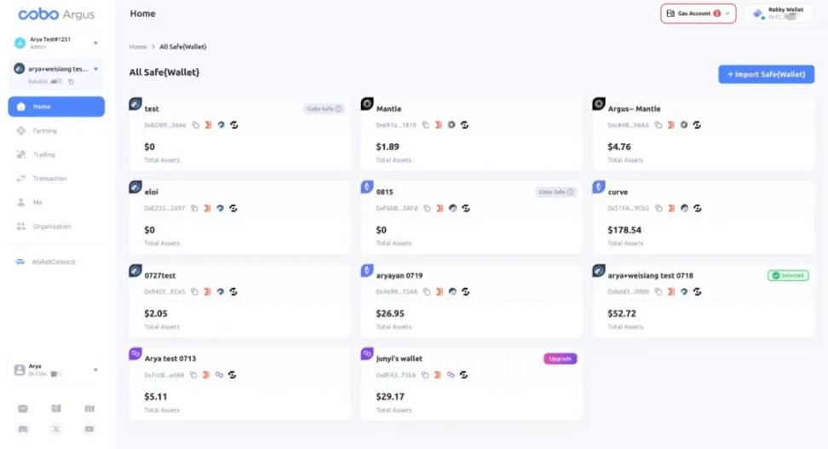Image resolution: width=828 pixels, height=449 pixels.
Task: Copy the sidebar arya+weisiang address
Action: click(x=72, y=82)
